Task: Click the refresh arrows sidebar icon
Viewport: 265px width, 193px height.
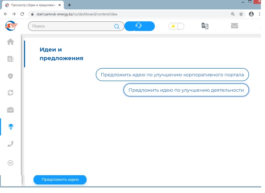Action: tap(10, 93)
